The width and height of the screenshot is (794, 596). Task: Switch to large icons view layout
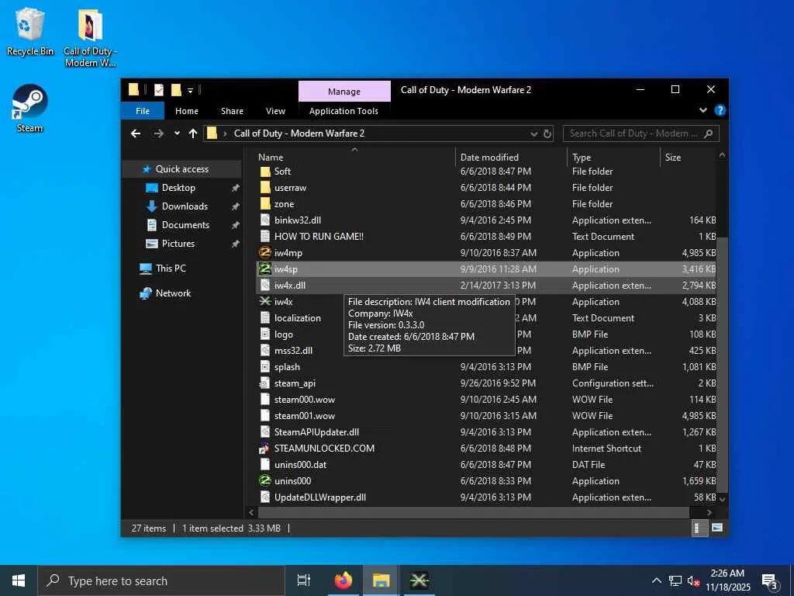point(717,528)
